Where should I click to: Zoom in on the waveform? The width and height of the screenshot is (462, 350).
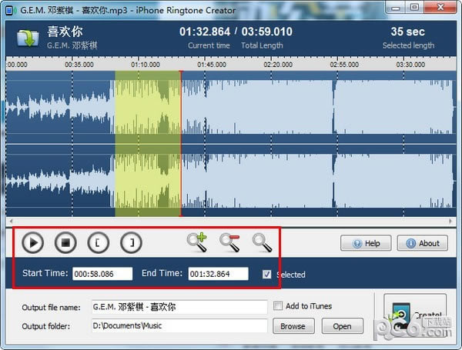pos(197,242)
